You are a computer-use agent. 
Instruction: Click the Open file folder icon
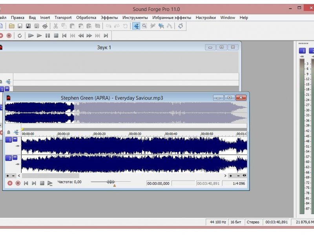click(12, 26)
